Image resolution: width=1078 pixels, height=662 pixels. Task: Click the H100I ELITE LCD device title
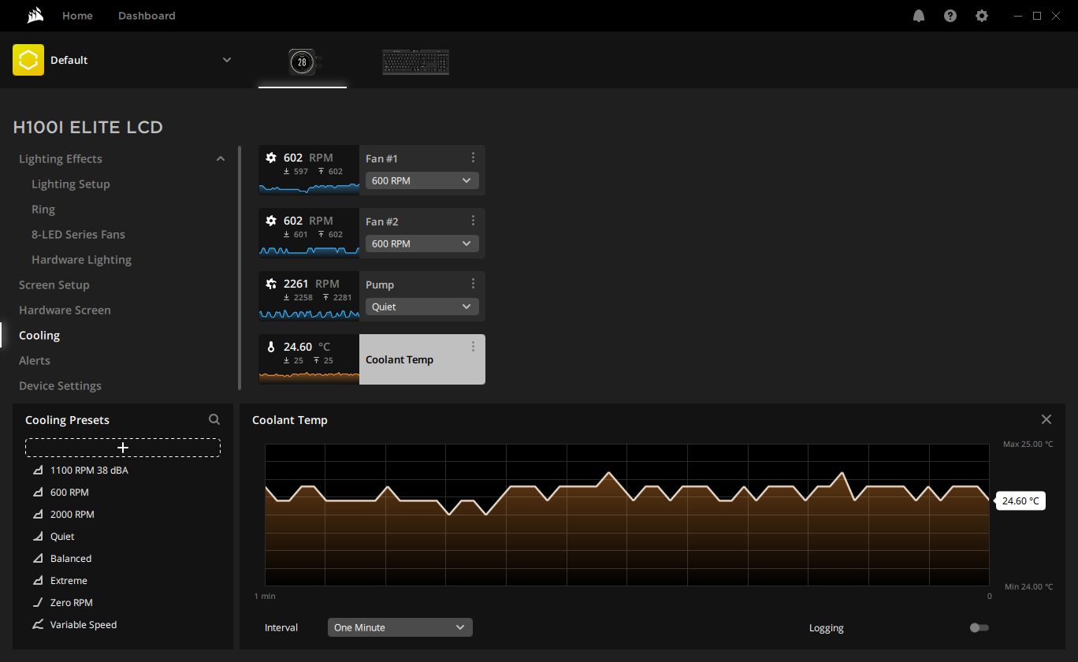point(88,127)
